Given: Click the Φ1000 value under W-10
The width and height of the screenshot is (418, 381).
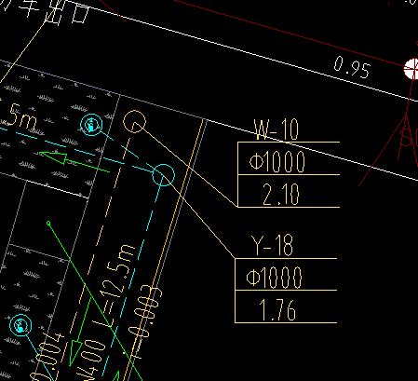Looking at the screenshot, I should point(277,161).
